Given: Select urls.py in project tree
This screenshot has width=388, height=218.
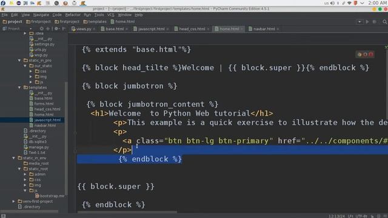Looking at the screenshot, I should [x=38, y=50].
